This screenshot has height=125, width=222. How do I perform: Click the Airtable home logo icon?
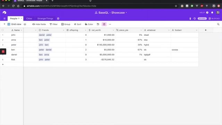click(5, 12)
